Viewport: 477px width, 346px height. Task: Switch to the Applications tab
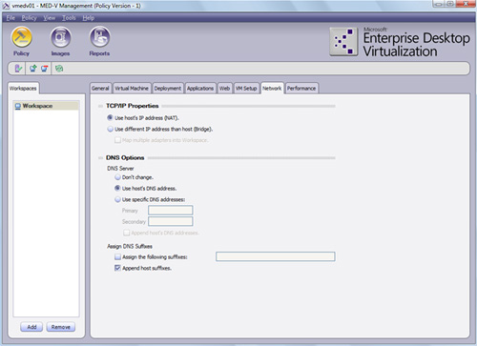200,89
